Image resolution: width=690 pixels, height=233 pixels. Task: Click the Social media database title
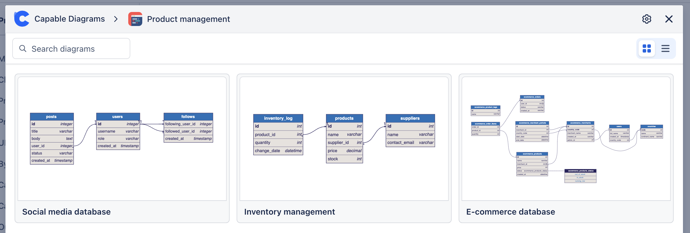click(x=66, y=212)
